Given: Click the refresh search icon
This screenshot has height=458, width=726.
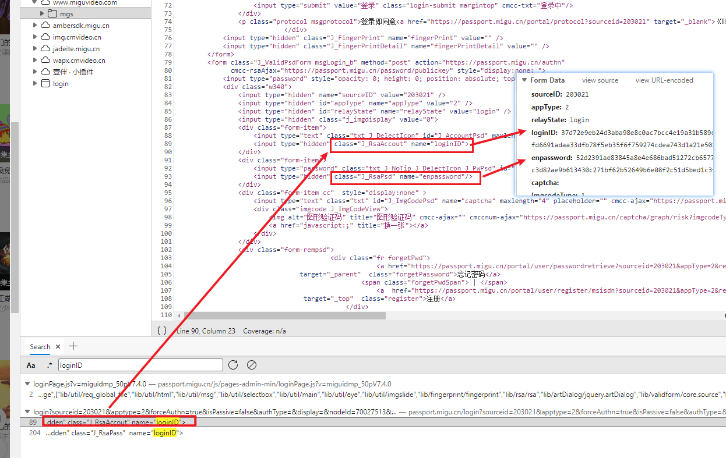Looking at the screenshot, I should click(x=233, y=365).
